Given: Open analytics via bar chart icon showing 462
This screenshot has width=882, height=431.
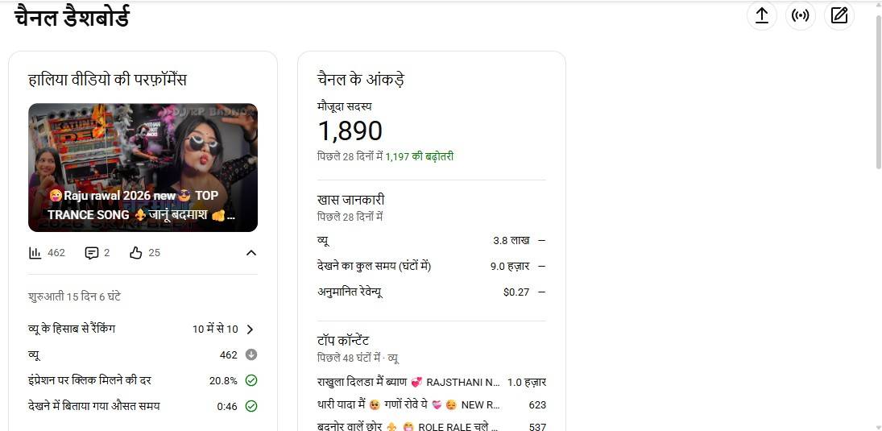Looking at the screenshot, I should (x=35, y=253).
